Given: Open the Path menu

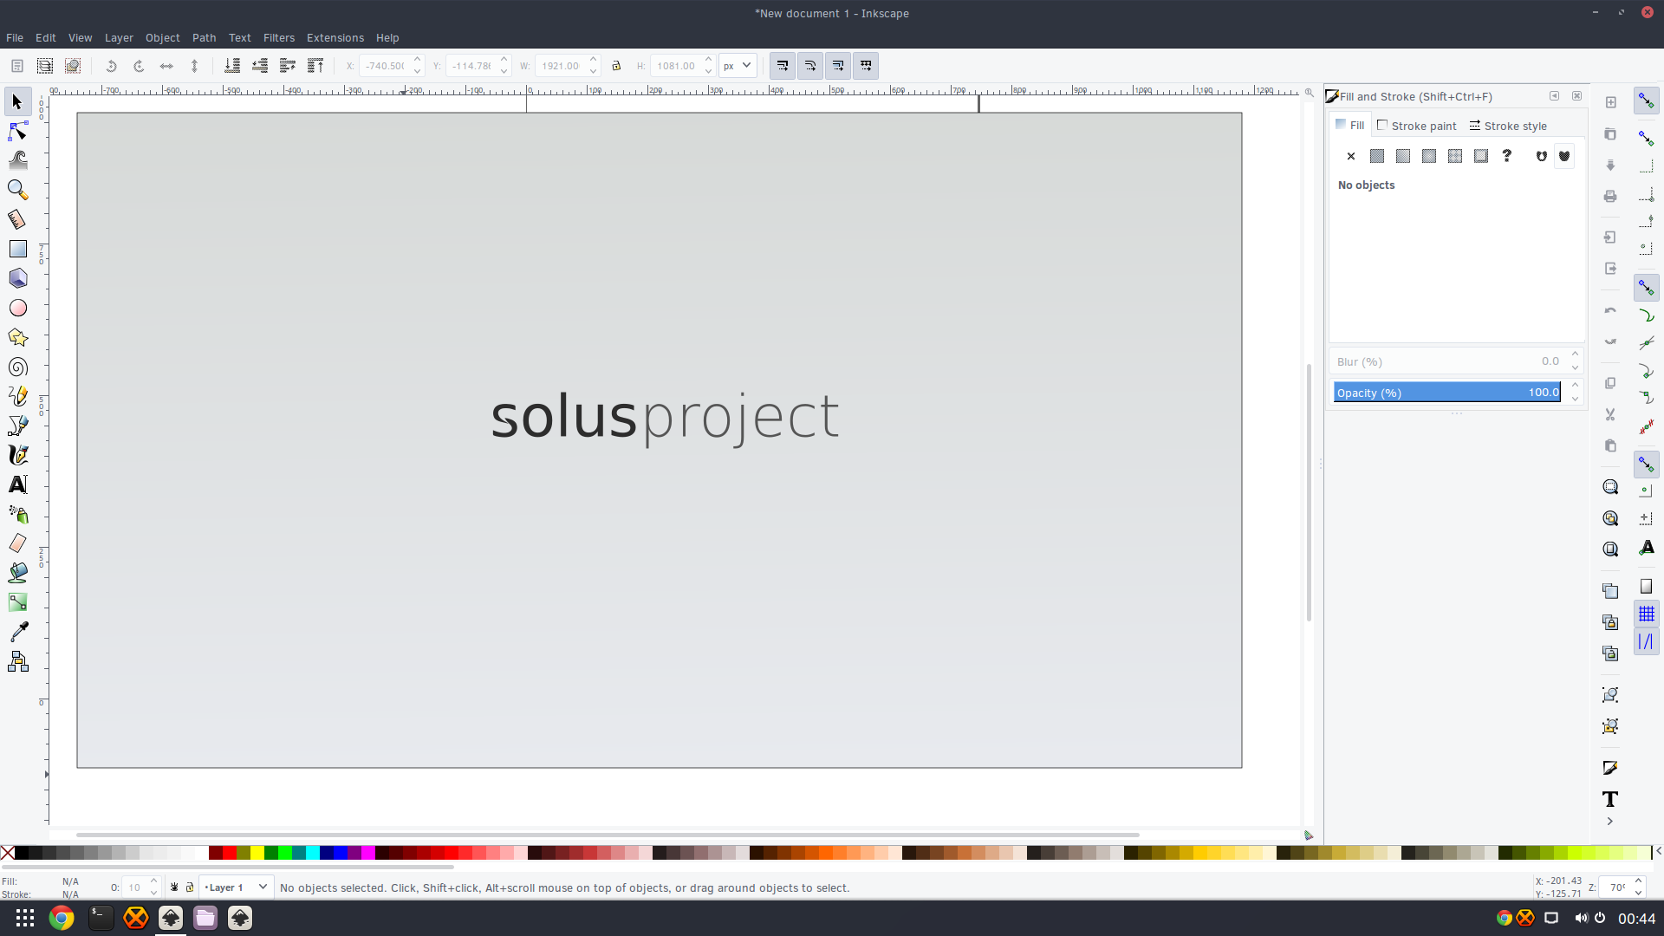Looking at the screenshot, I should 204,38.
